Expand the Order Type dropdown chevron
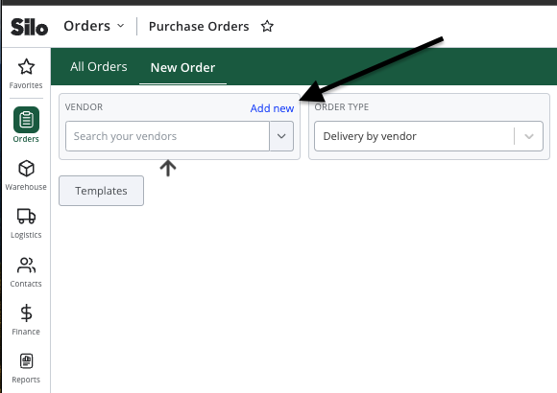Viewport: 557px width, 393px height. (529, 136)
